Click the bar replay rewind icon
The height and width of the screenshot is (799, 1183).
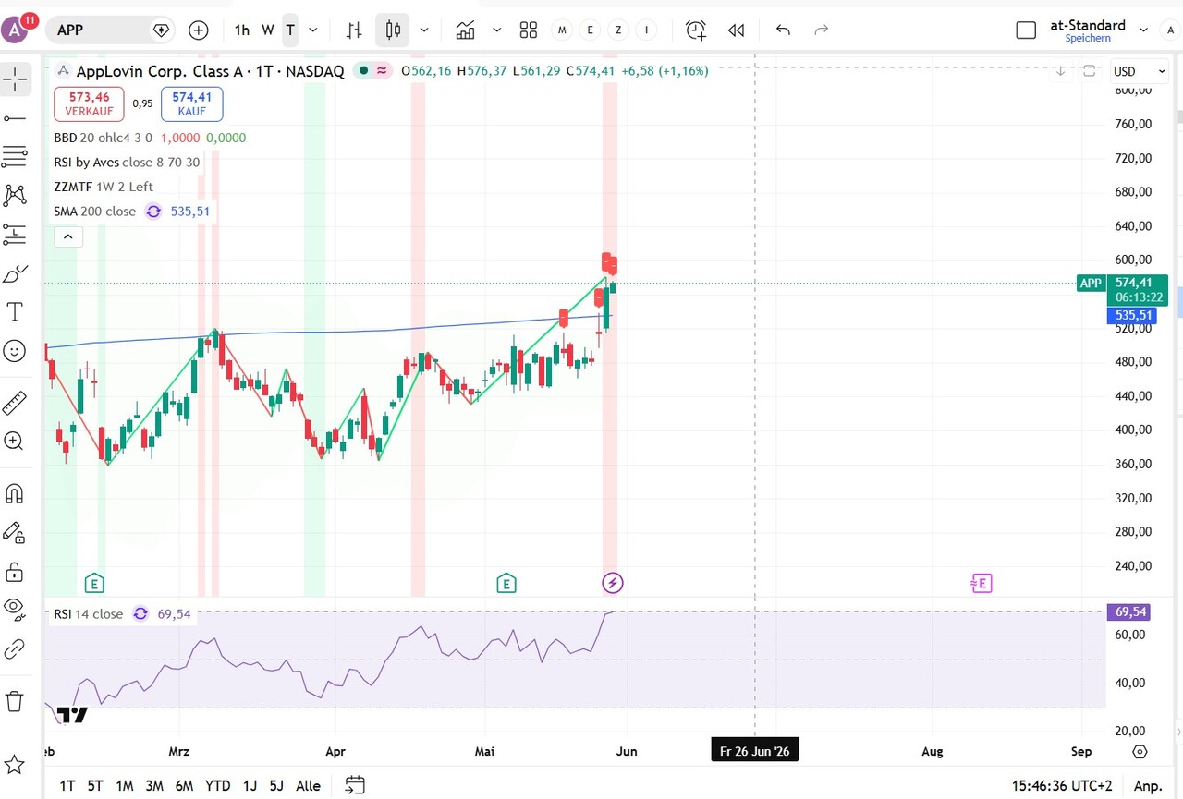pos(736,30)
